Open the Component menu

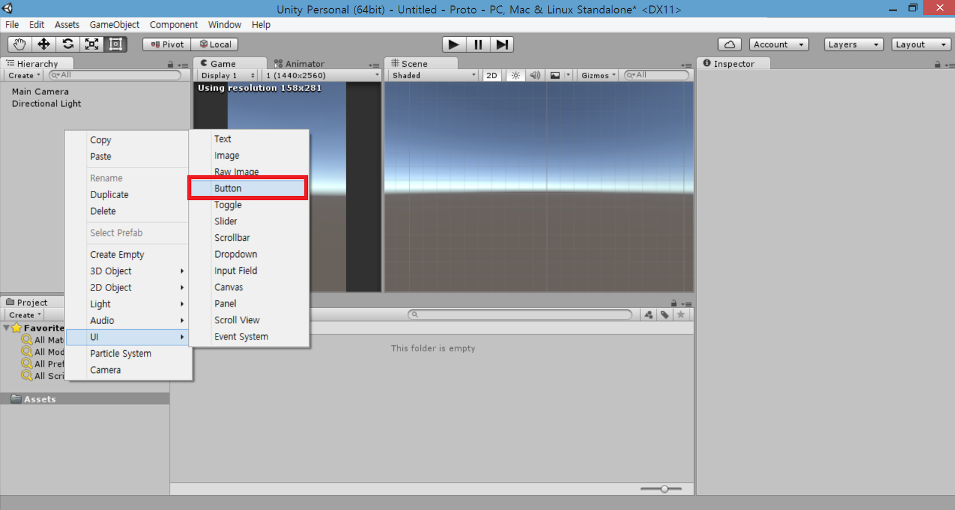pos(174,24)
